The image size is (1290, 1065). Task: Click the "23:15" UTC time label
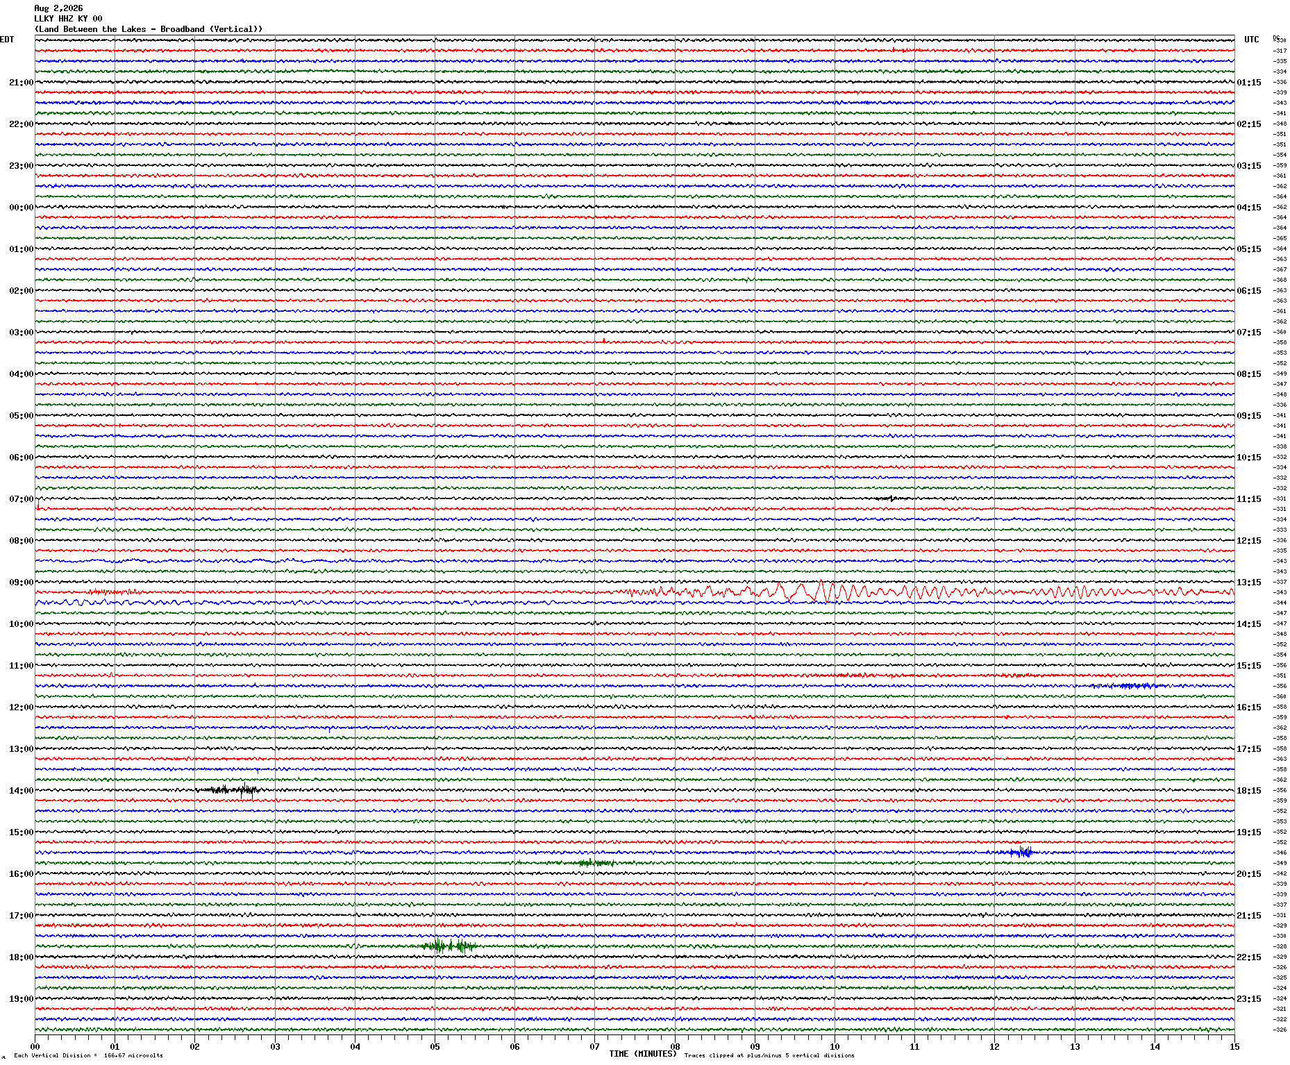pos(1249,999)
